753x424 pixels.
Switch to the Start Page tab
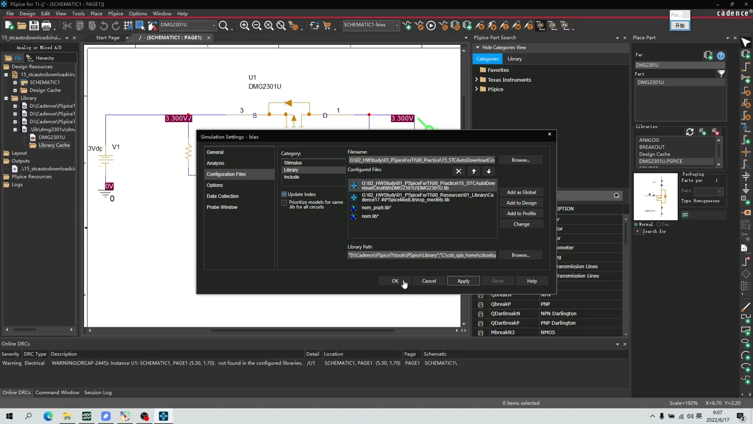tap(108, 38)
